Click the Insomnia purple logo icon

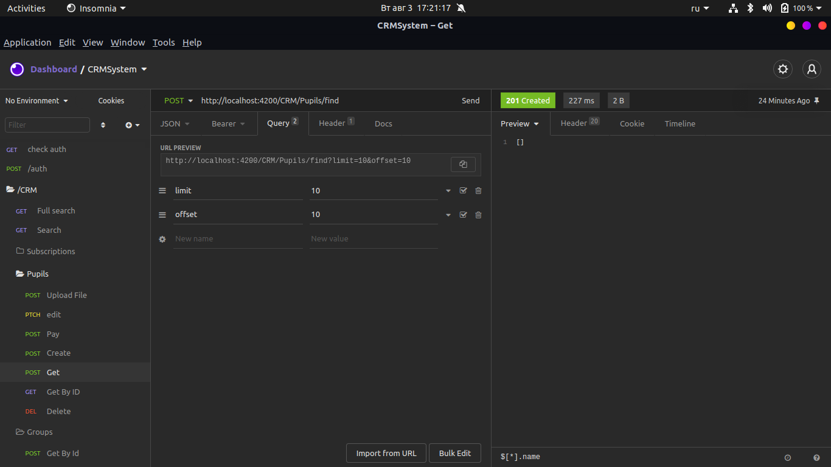coord(17,69)
